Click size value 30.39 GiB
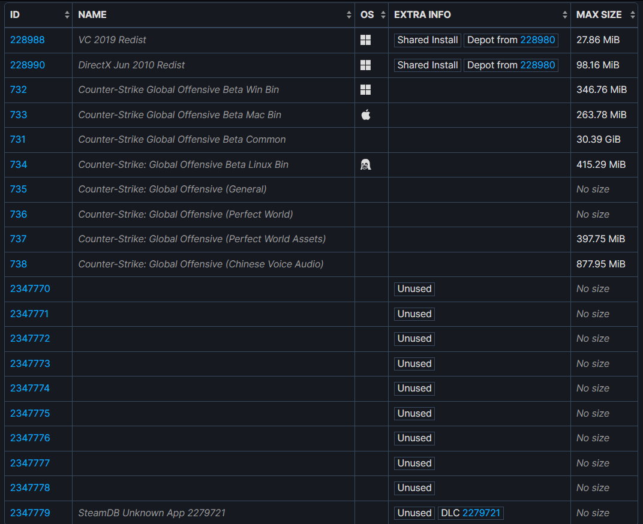 (x=598, y=140)
